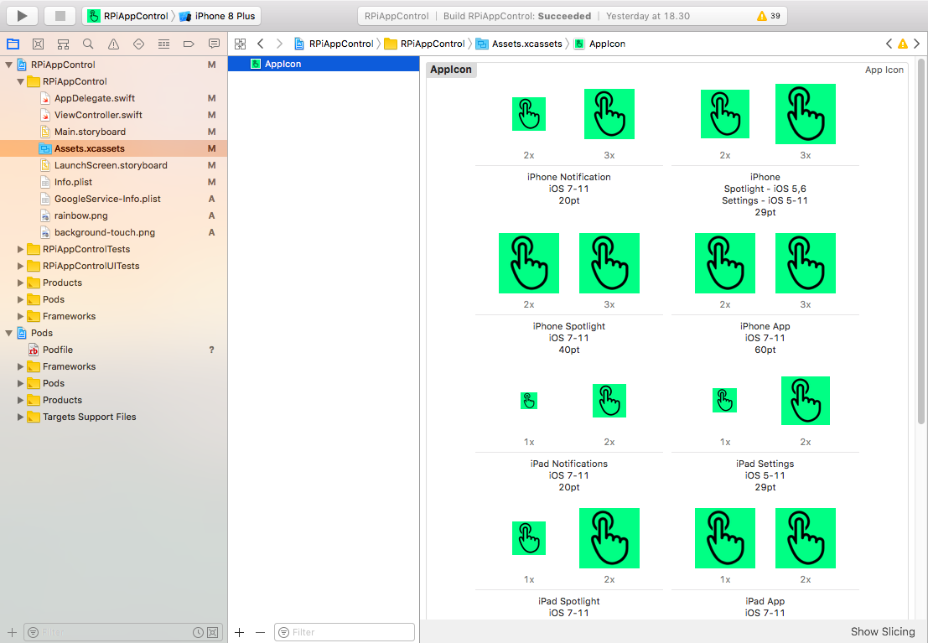Collapse the RPiAppControl project group
The width and height of the screenshot is (928, 643).
(8, 65)
